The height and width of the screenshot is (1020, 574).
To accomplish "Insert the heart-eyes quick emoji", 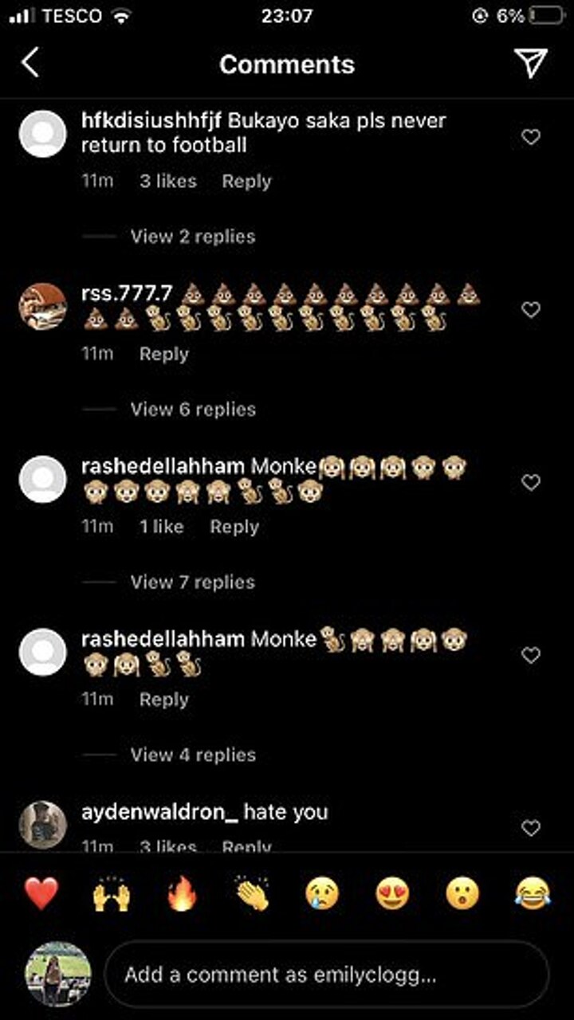I will 392,894.
